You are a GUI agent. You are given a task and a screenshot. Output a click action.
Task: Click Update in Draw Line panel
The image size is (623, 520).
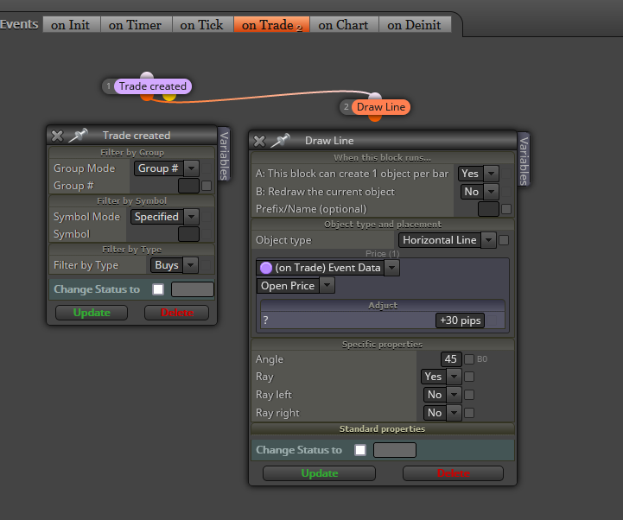coord(320,473)
